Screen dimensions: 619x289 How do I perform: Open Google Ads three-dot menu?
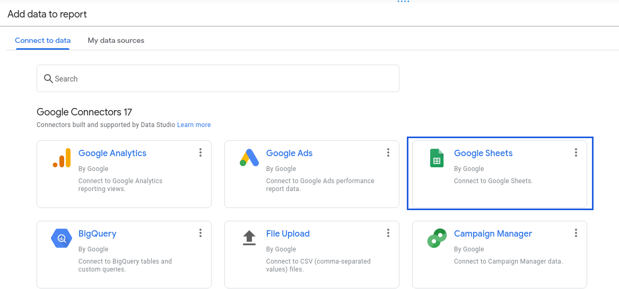388,152
